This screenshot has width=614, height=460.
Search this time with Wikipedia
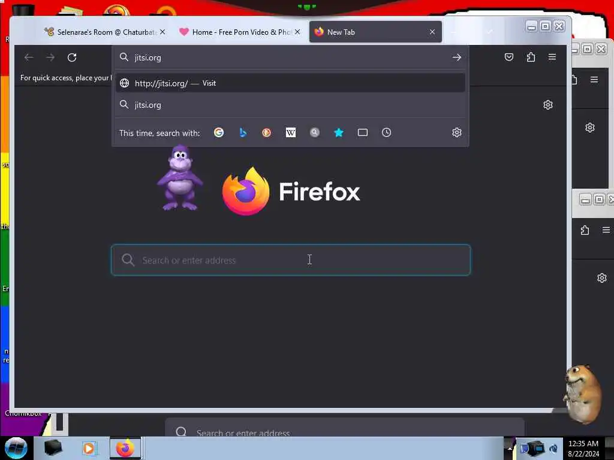[291, 132]
